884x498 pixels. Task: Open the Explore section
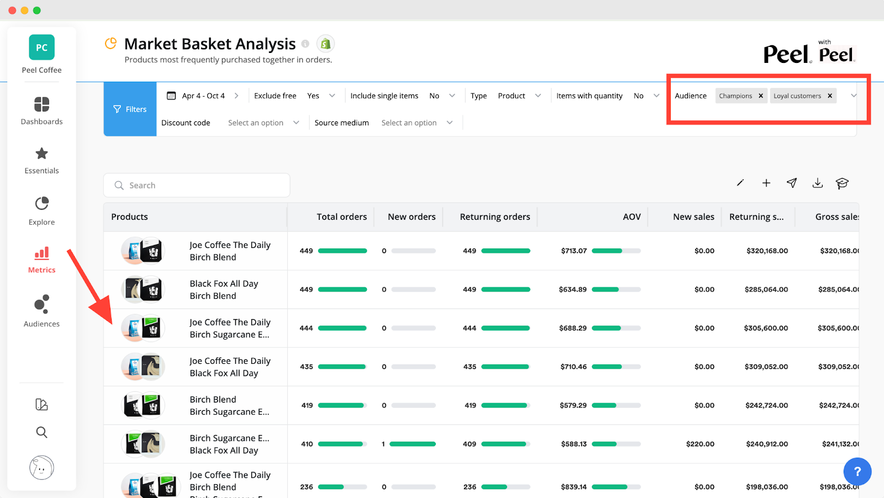pos(41,211)
